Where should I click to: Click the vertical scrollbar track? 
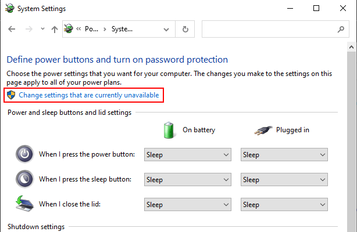click(x=351, y=142)
